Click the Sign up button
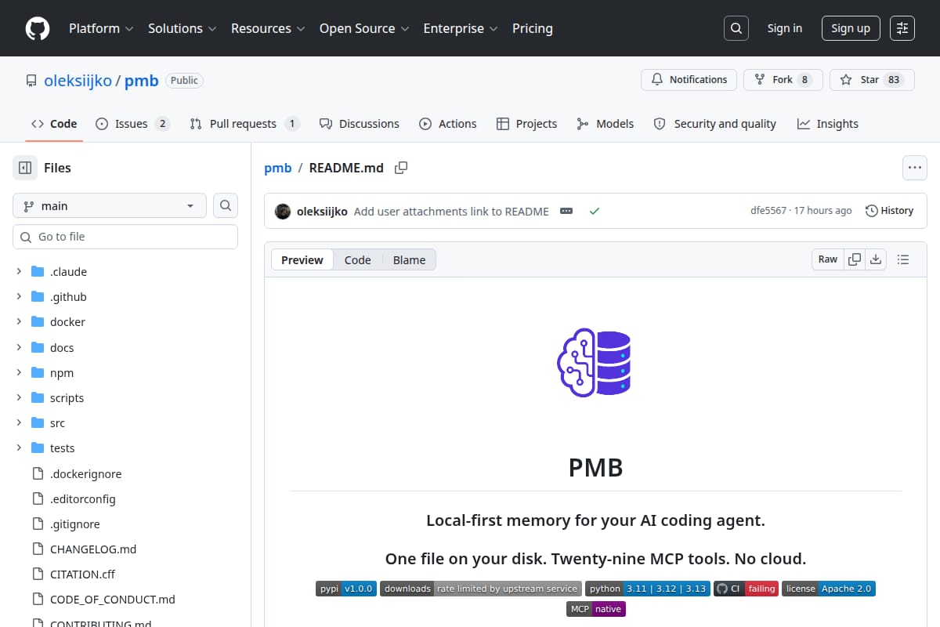Image resolution: width=940 pixels, height=627 pixels. coord(851,28)
